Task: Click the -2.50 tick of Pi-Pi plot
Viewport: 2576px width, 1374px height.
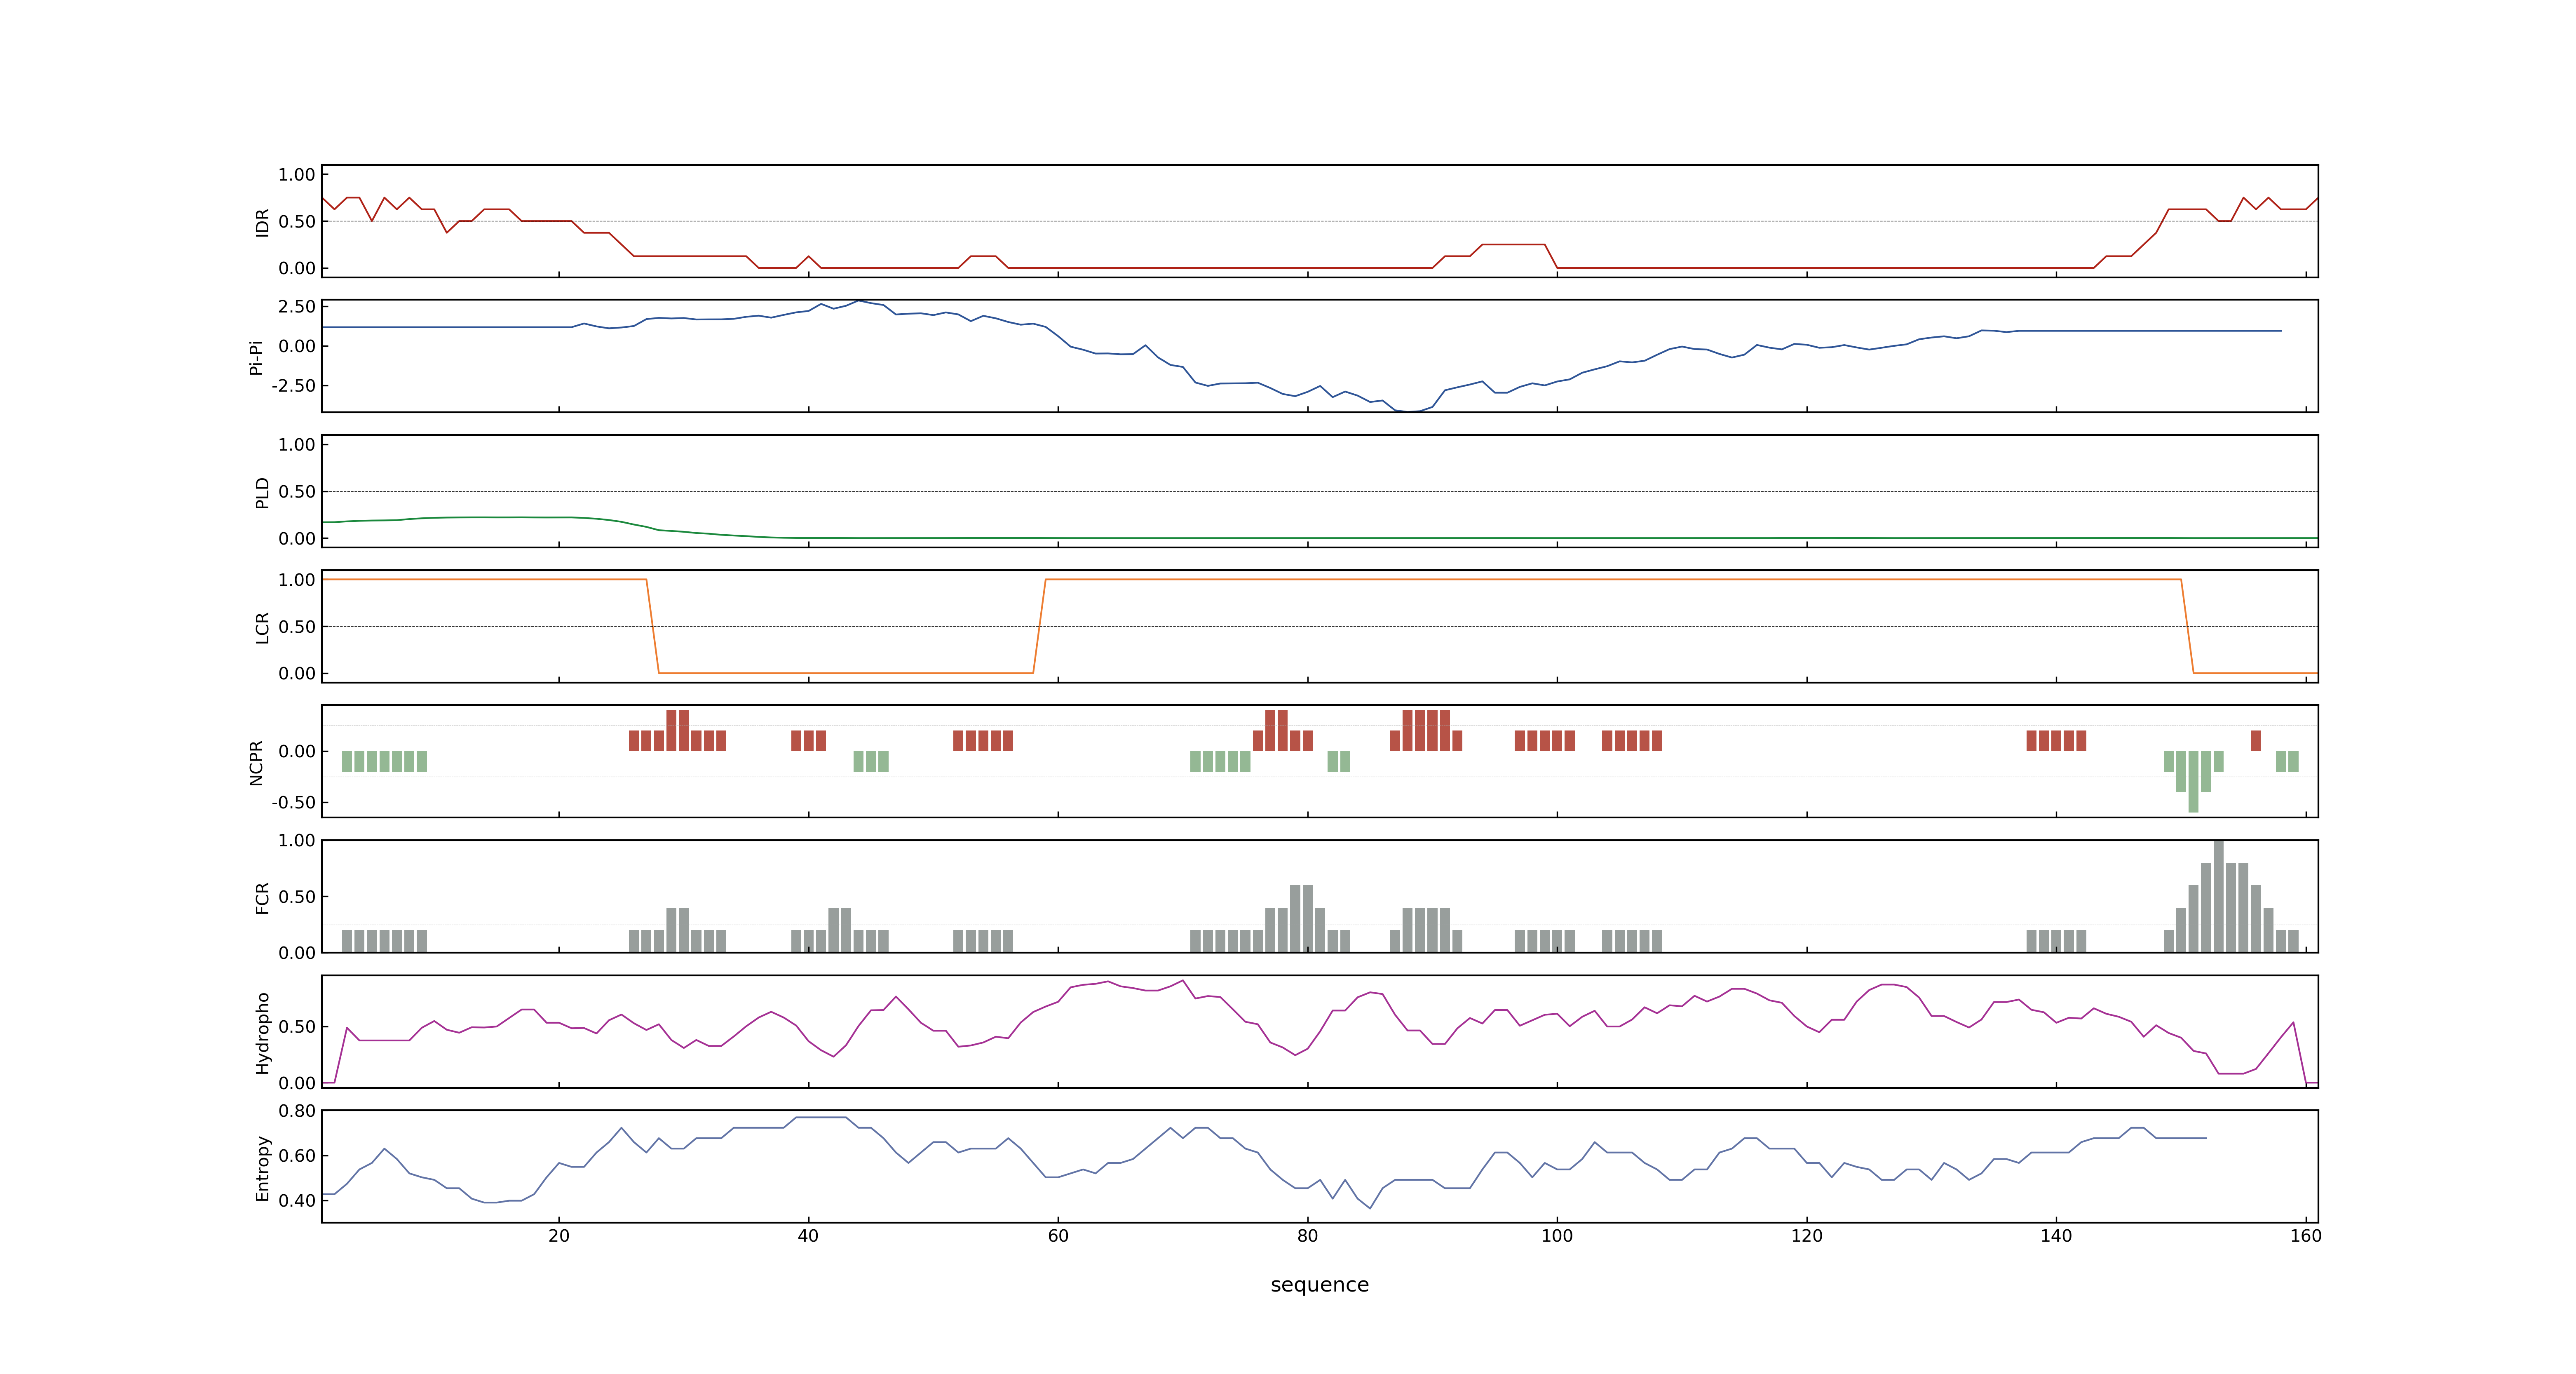Action: click(294, 386)
